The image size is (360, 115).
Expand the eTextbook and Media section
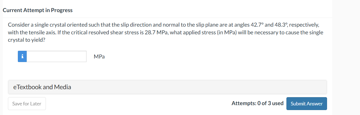[x=168, y=87]
